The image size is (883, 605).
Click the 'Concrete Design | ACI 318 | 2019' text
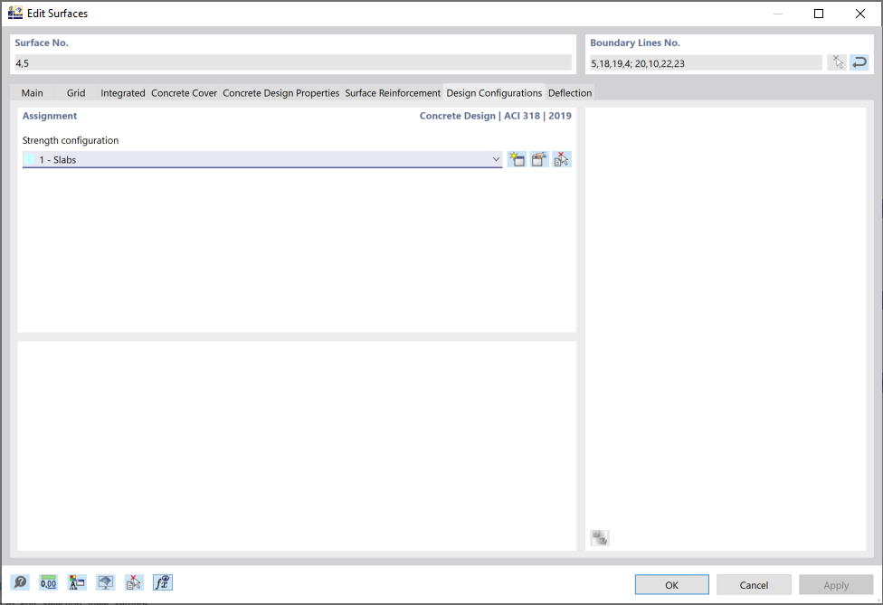pos(496,116)
